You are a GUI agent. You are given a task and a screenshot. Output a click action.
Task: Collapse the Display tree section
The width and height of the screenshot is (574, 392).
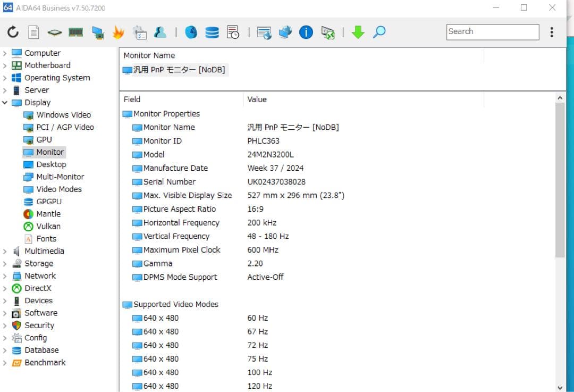5,102
